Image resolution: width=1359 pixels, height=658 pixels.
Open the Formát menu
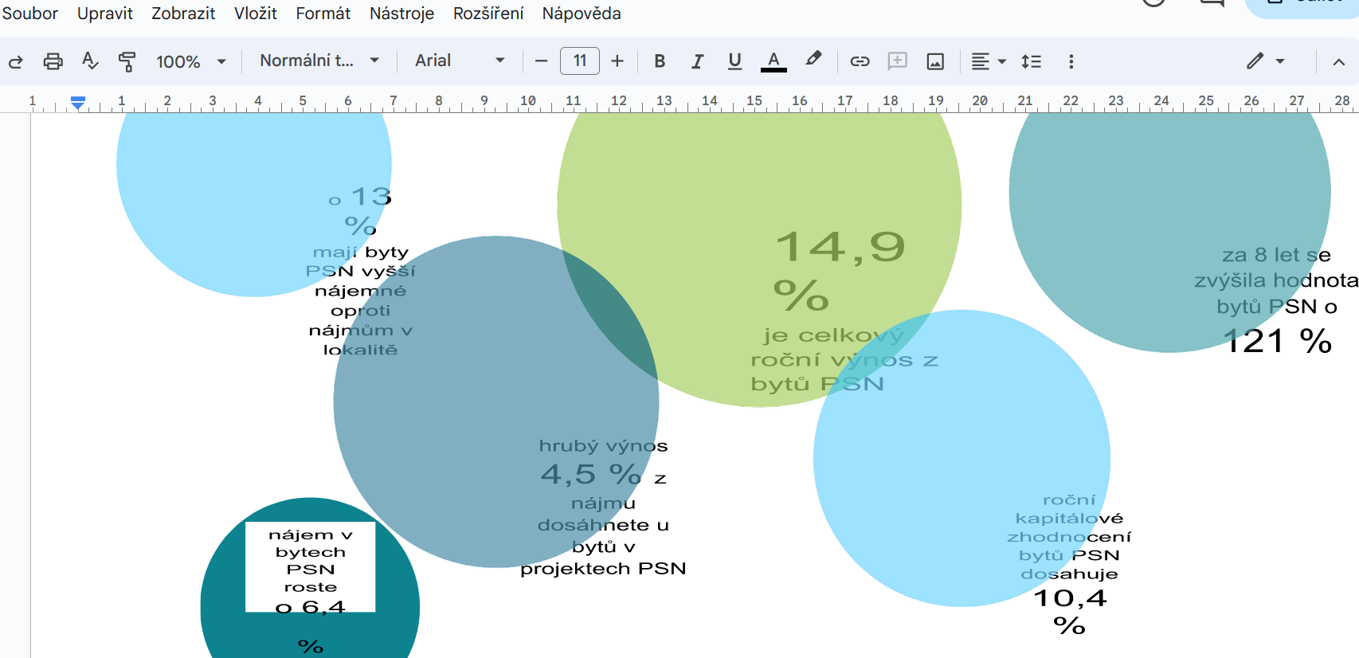323,14
